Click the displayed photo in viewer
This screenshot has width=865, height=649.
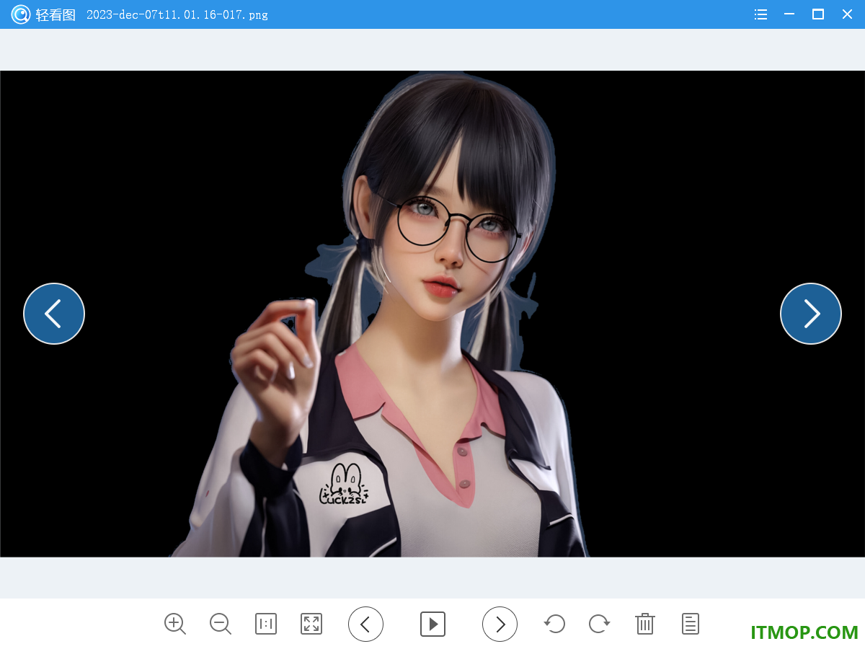tap(432, 314)
